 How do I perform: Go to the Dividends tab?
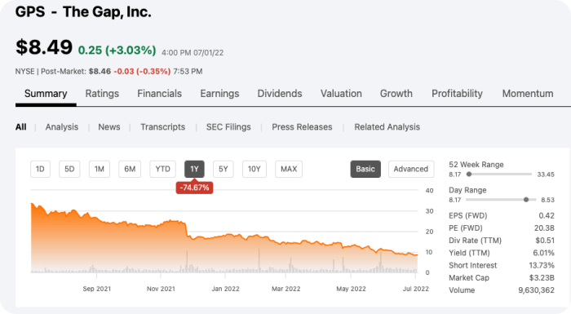click(x=280, y=94)
